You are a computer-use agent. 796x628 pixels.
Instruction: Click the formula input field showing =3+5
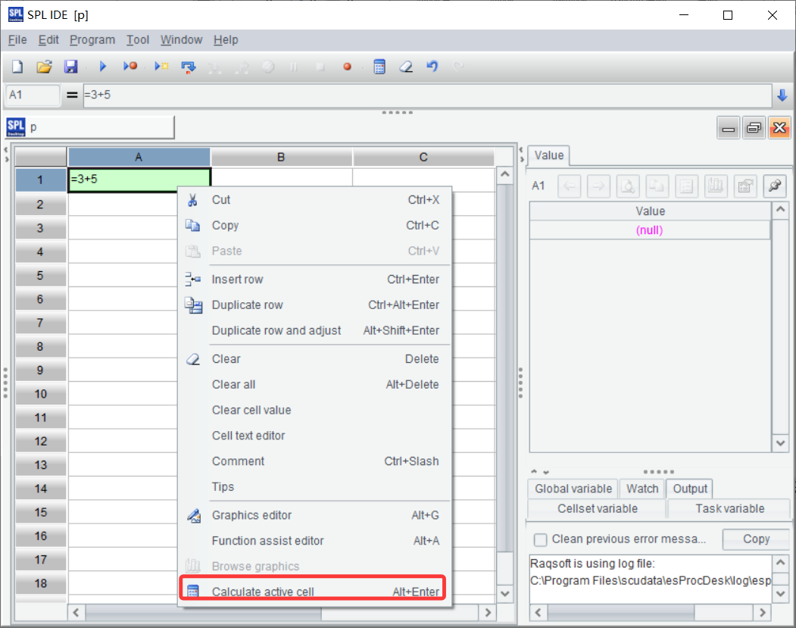point(424,95)
